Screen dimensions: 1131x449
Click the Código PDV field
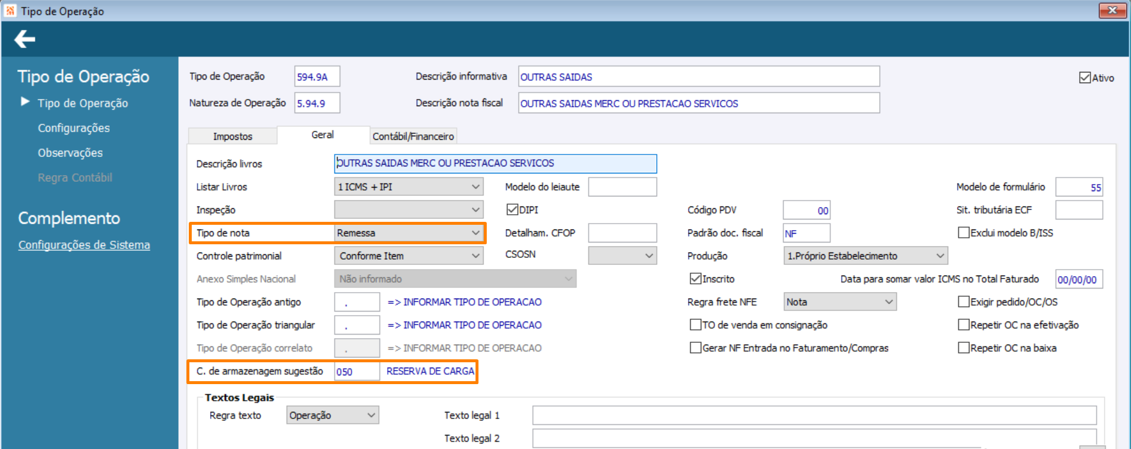click(x=807, y=209)
